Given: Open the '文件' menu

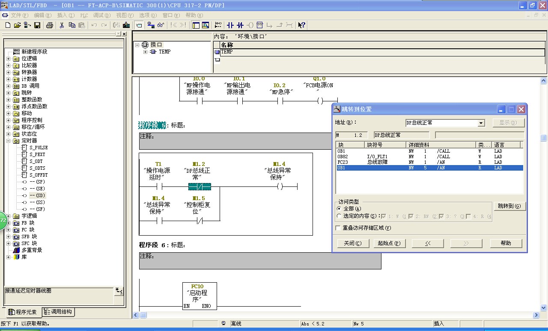Looking at the screenshot, I should click(19, 15).
